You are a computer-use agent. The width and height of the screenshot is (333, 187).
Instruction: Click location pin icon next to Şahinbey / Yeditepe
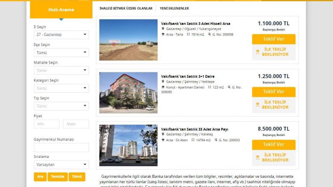[x=163, y=81]
